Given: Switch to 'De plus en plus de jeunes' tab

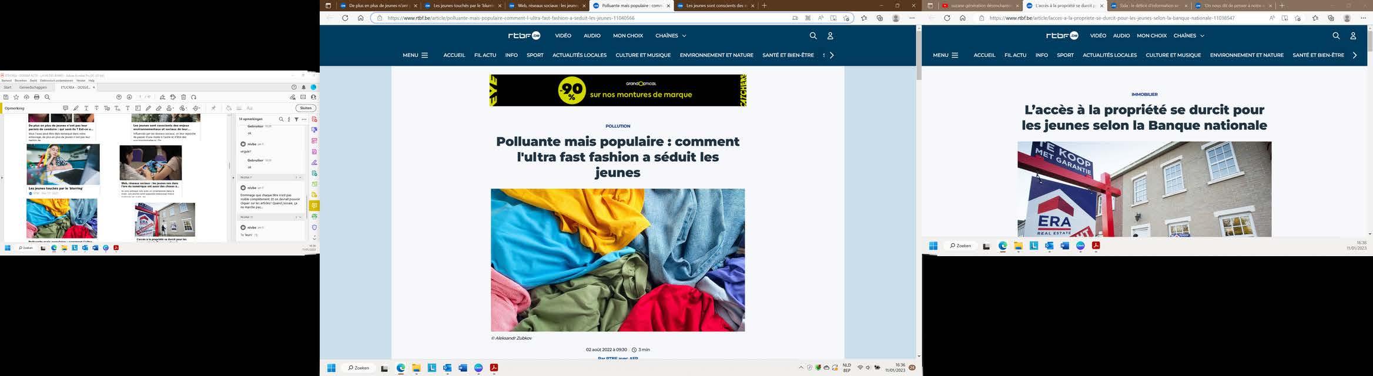Looking at the screenshot, I should (379, 6).
